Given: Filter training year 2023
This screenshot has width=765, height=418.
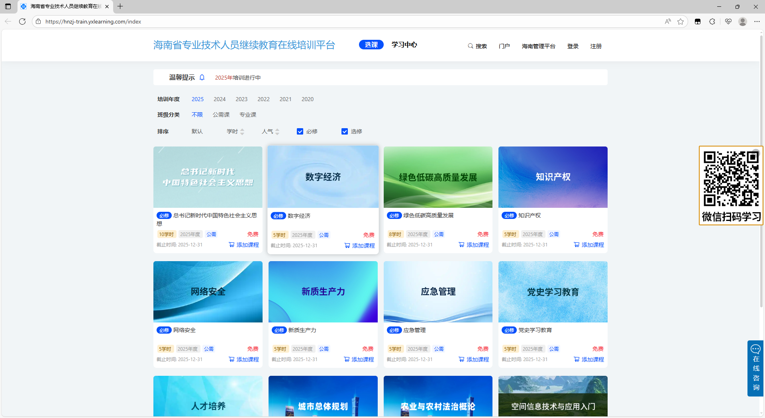Looking at the screenshot, I should [x=241, y=99].
